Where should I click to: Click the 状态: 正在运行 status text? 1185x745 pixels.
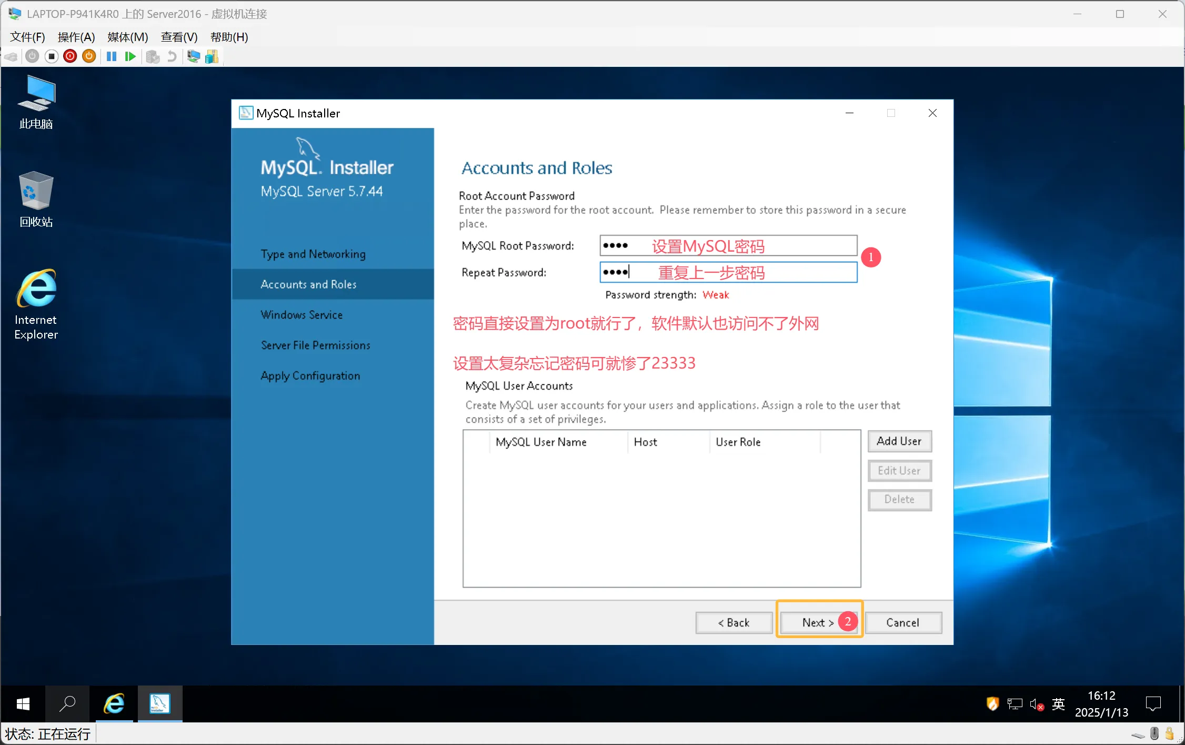coord(48,734)
